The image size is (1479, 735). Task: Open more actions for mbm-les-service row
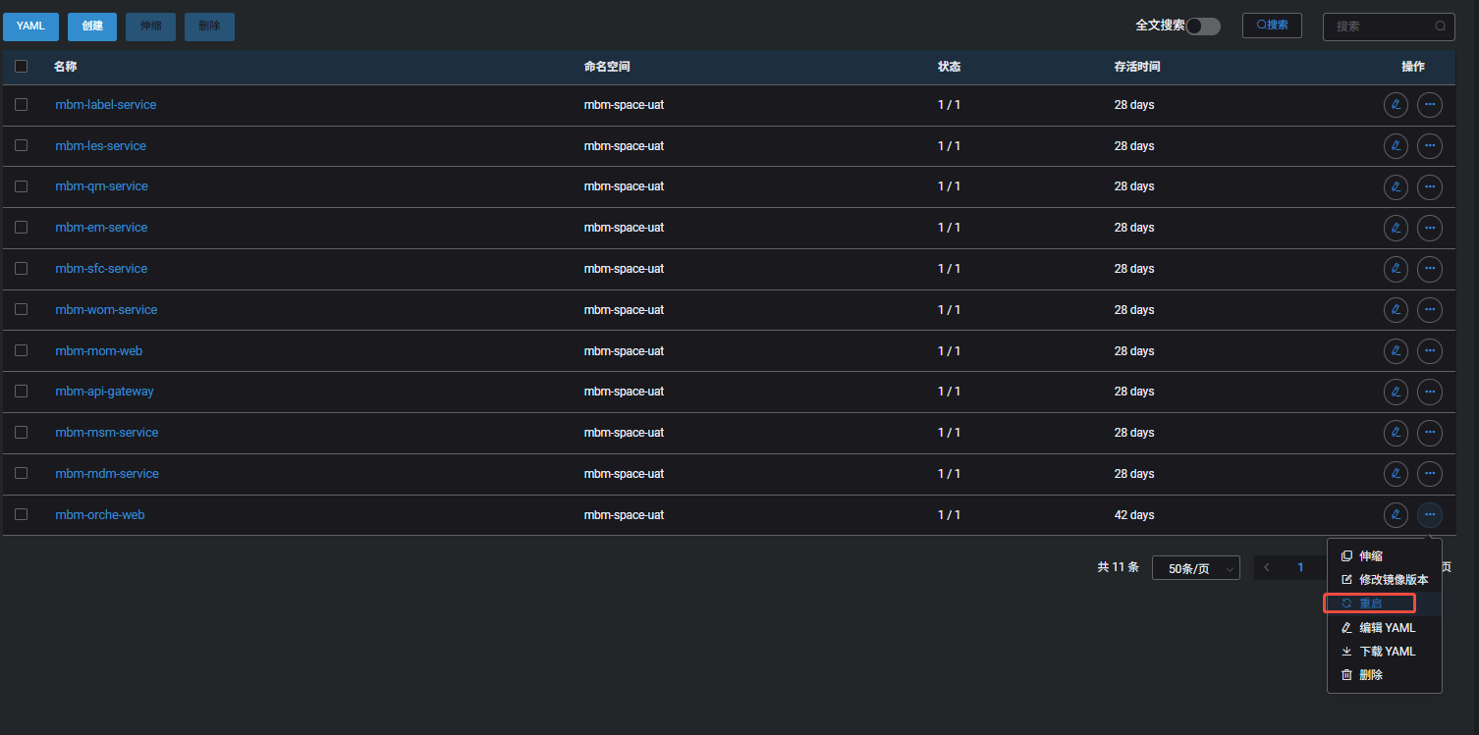1429,146
